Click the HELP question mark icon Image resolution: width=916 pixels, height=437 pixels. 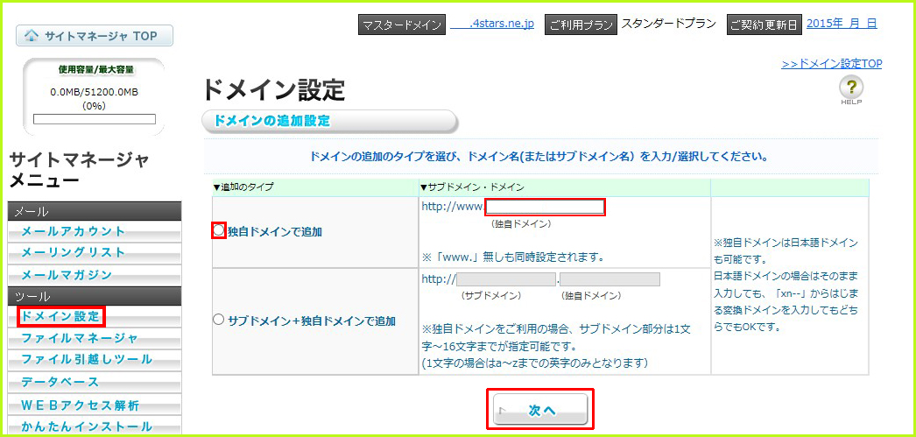851,88
